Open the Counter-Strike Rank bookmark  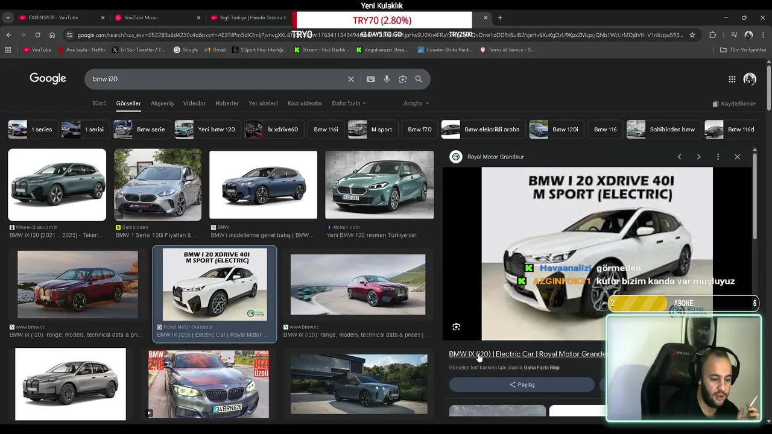[445, 50]
